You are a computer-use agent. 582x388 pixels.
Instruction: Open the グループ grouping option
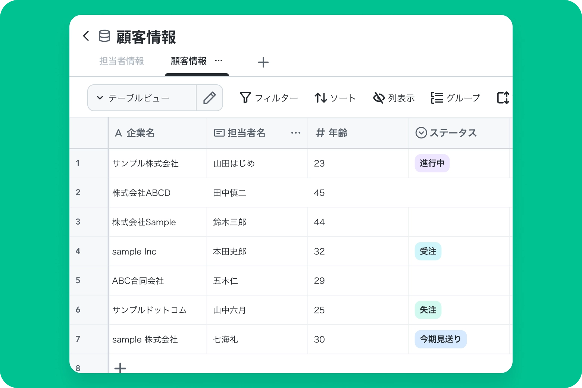tap(456, 98)
